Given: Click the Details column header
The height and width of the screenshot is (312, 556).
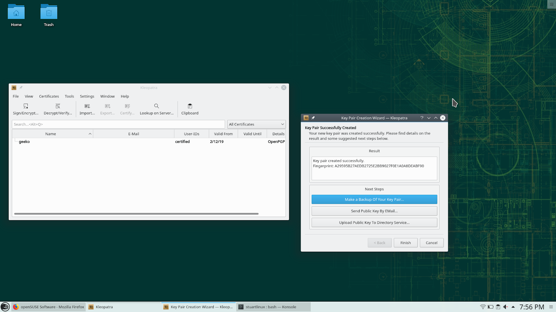Looking at the screenshot, I should coord(276,134).
